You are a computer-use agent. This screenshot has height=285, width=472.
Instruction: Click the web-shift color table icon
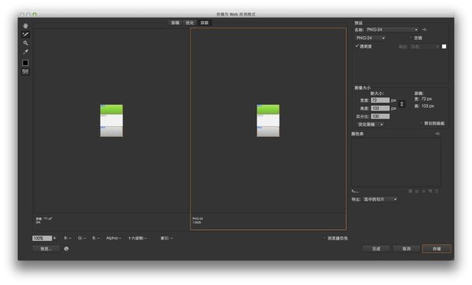pos(417,192)
